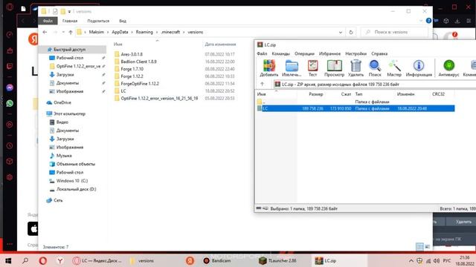Select the Forge 1.12.2 folder
The image size is (476, 267).
coord(132,76)
